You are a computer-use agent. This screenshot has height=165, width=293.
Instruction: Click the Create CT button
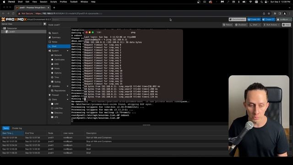268,19
